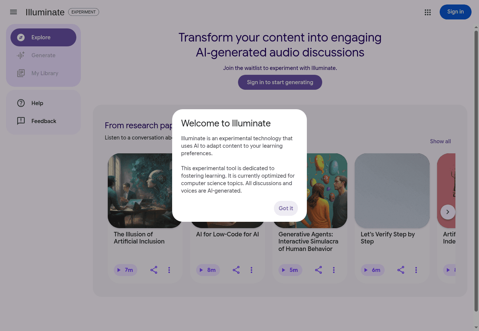Play the 5m Generative Agents audio
479x331 pixels.
(290, 270)
